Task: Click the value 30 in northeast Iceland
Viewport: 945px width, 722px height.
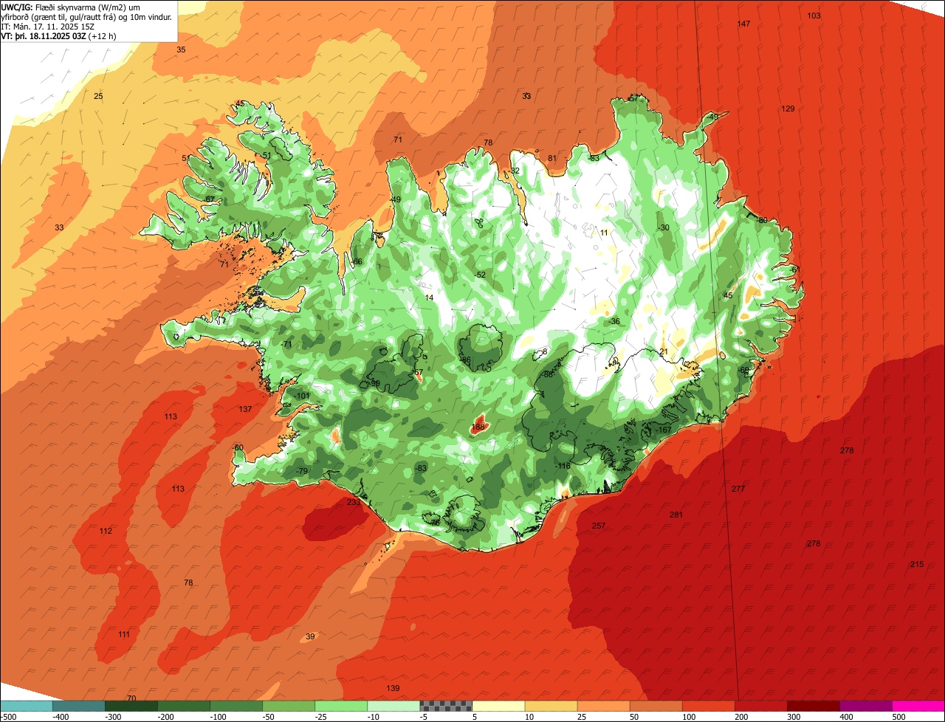Action: (x=664, y=227)
